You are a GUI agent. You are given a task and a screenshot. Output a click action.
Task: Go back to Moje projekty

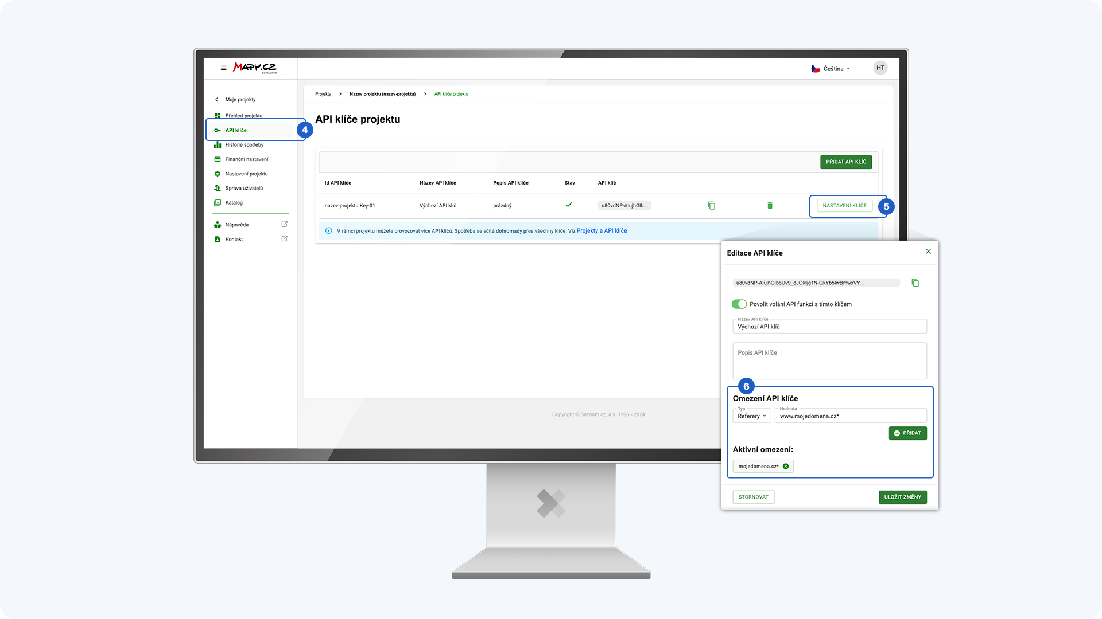click(240, 100)
